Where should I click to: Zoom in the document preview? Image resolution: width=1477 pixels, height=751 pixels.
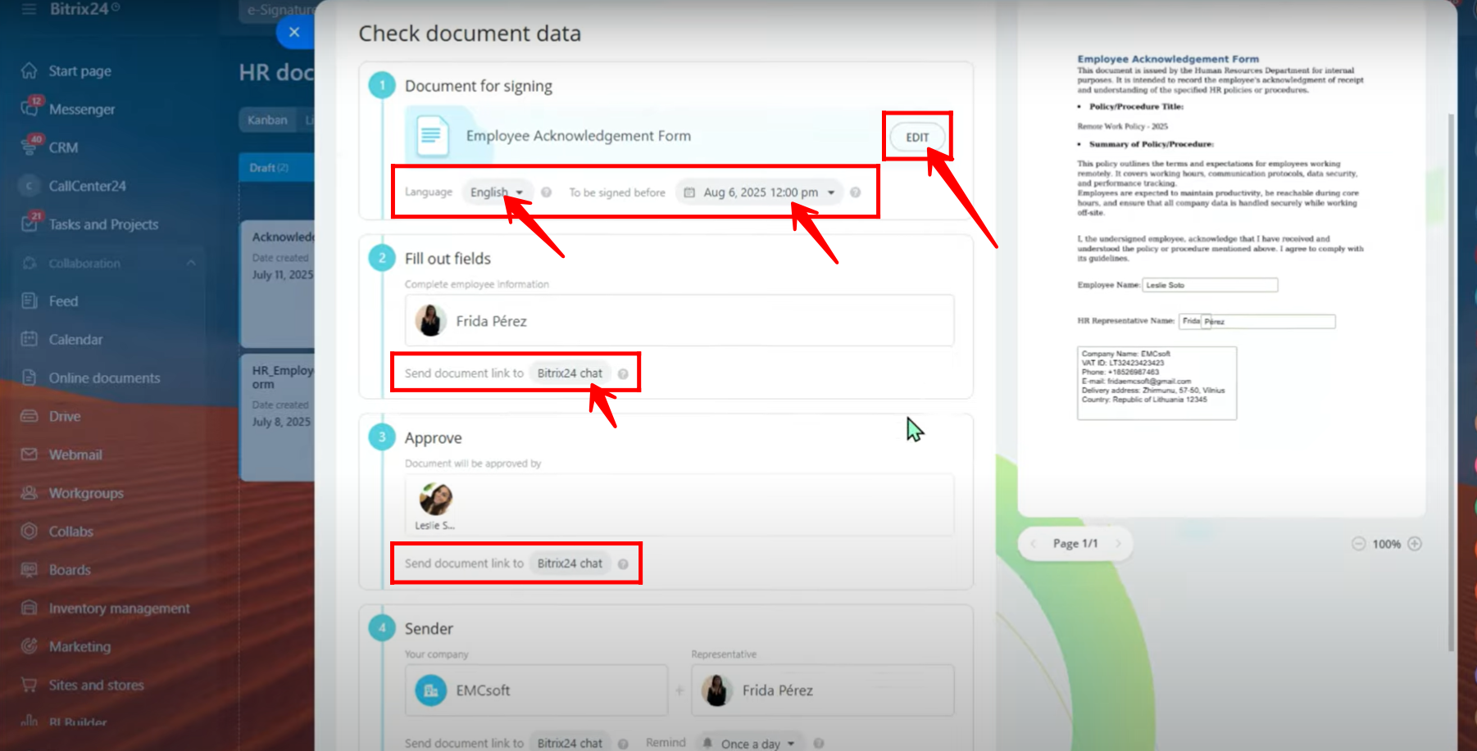coord(1415,544)
